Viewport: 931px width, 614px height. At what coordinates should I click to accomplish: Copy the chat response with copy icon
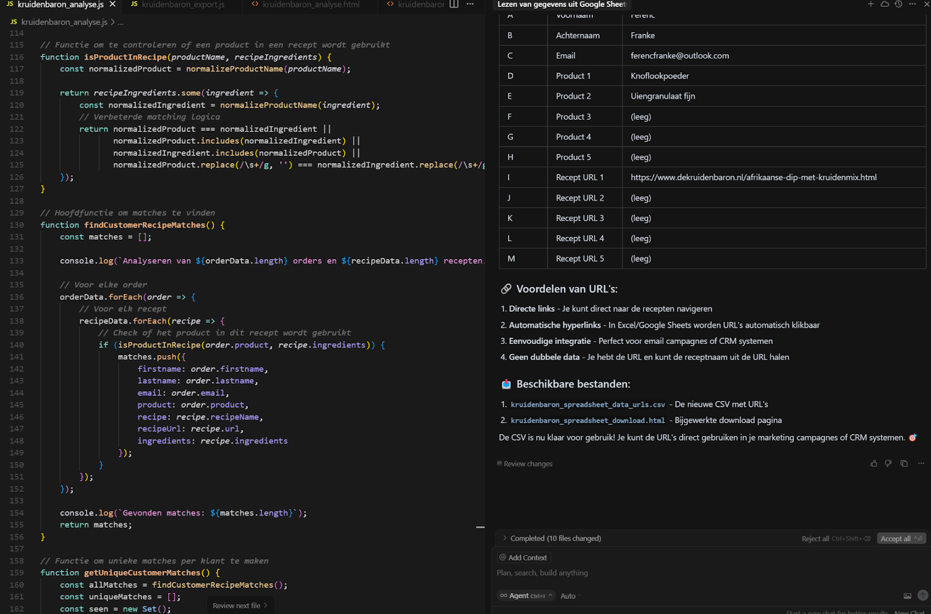coord(904,464)
